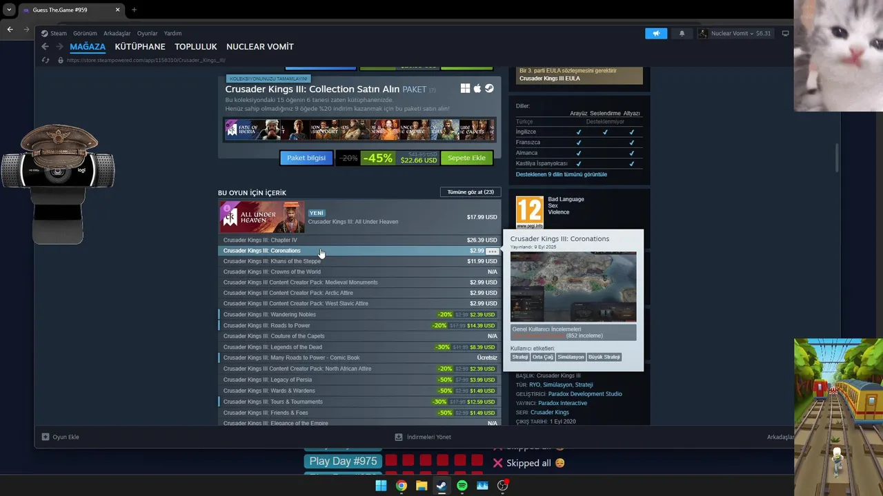The height and width of the screenshot is (496, 883).
Task: Open the Yardım menu
Action: click(x=172, y=33)
